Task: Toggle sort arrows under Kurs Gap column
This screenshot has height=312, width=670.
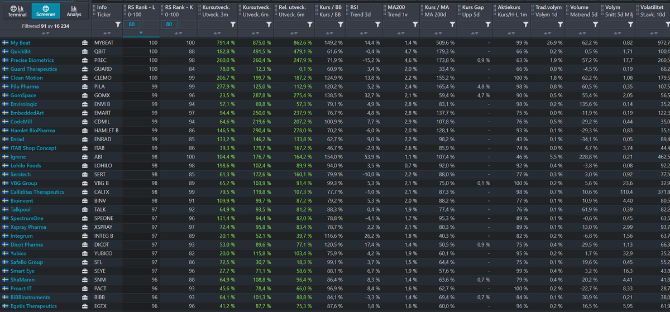Action: [476, 33]
